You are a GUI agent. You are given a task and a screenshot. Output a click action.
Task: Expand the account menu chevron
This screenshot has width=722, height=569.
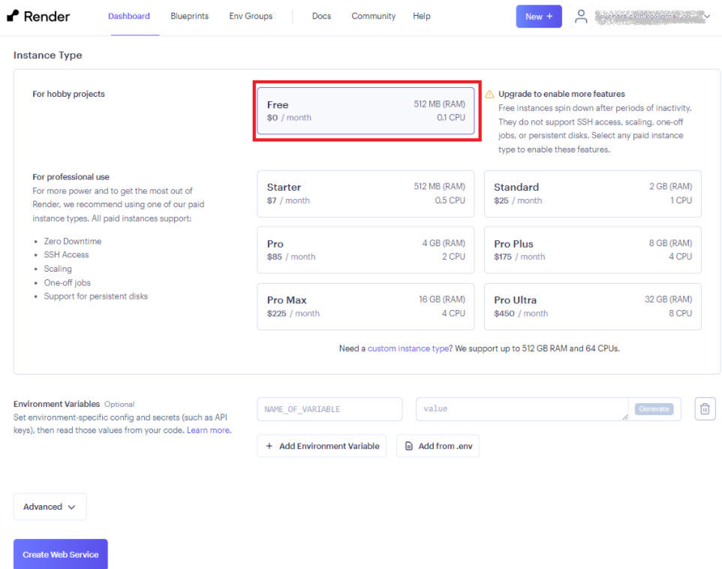[x=706, y=17]
